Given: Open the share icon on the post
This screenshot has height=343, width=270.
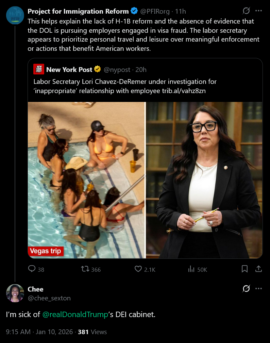Looking at the screenshot, I should point(258,269).
